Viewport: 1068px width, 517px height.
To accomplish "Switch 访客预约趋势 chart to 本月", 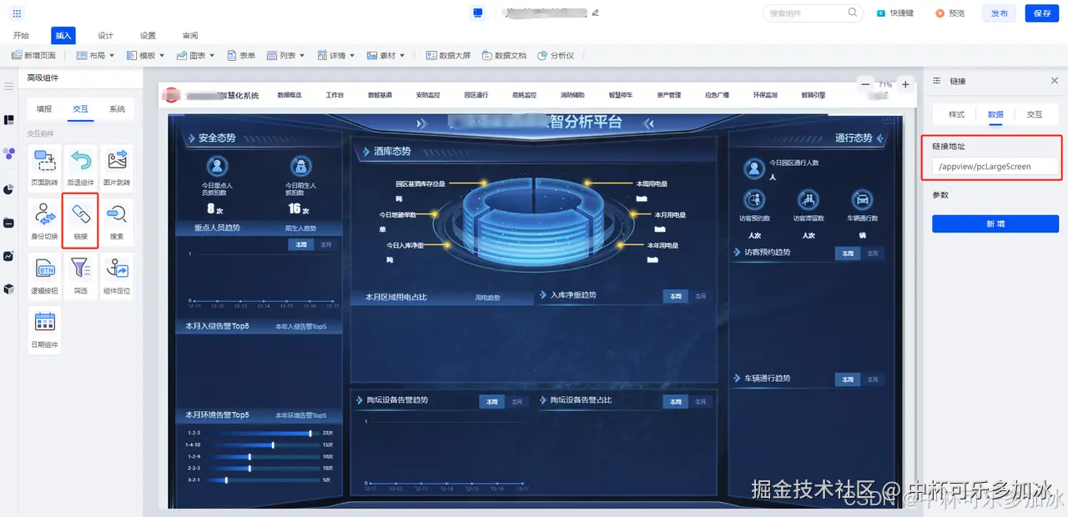I will [x=873, y=253].
